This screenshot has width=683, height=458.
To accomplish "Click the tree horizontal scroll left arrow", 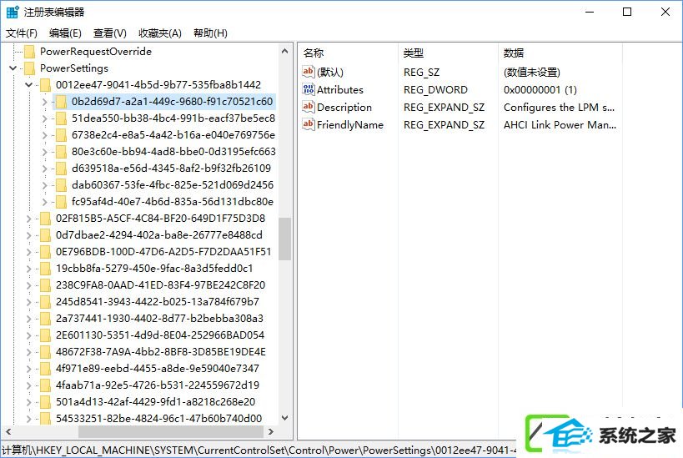I will coord(8,432).
